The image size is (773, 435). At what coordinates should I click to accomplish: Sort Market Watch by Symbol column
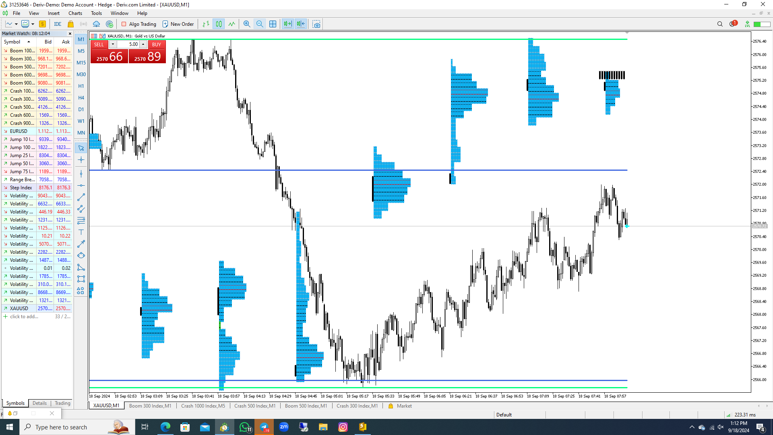coord(12,42)
